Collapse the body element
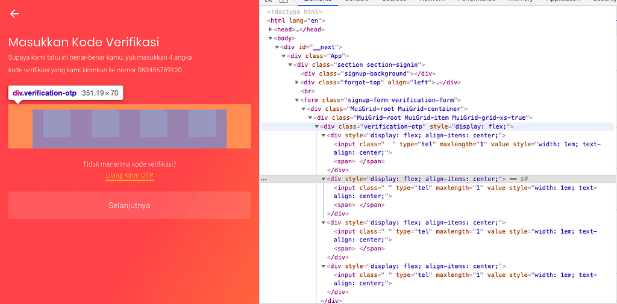 click(x=271, y=38)
